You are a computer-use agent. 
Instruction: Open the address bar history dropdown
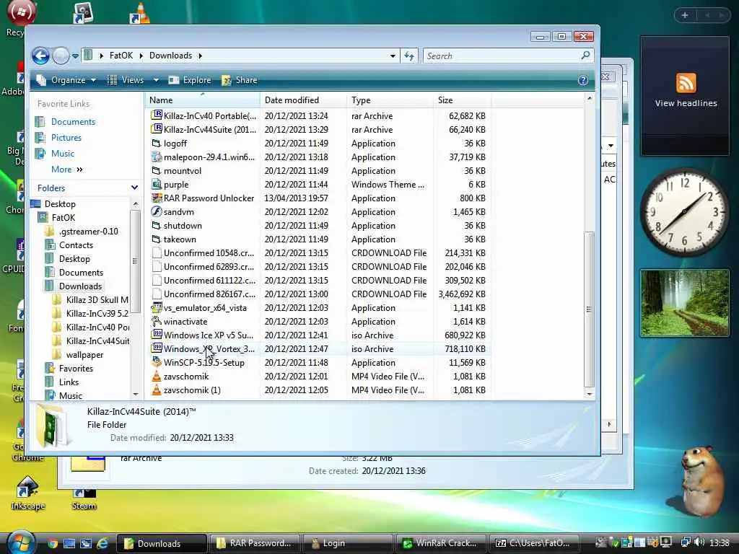tap(393, 56)
